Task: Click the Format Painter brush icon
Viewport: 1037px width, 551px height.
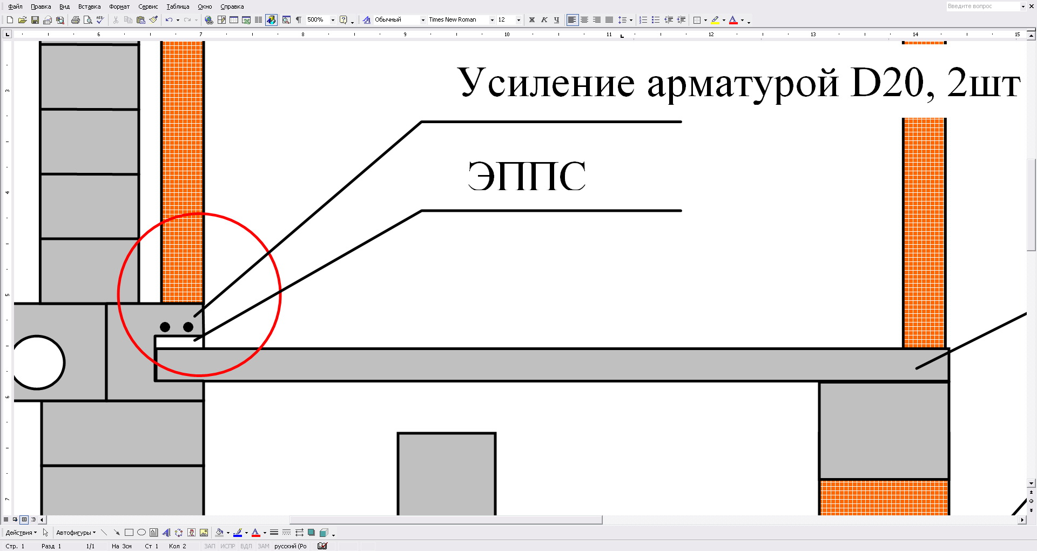Action: [153, 20]
